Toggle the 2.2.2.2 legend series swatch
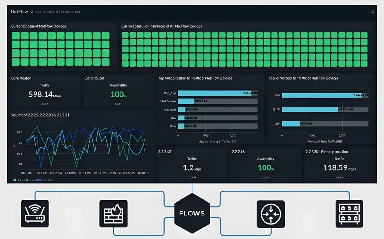This screenshot has width=384, height=239. click(x=15, y=179)
